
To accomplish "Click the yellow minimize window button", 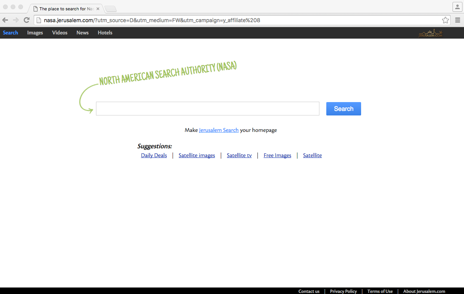I will (x=13, y=7).
